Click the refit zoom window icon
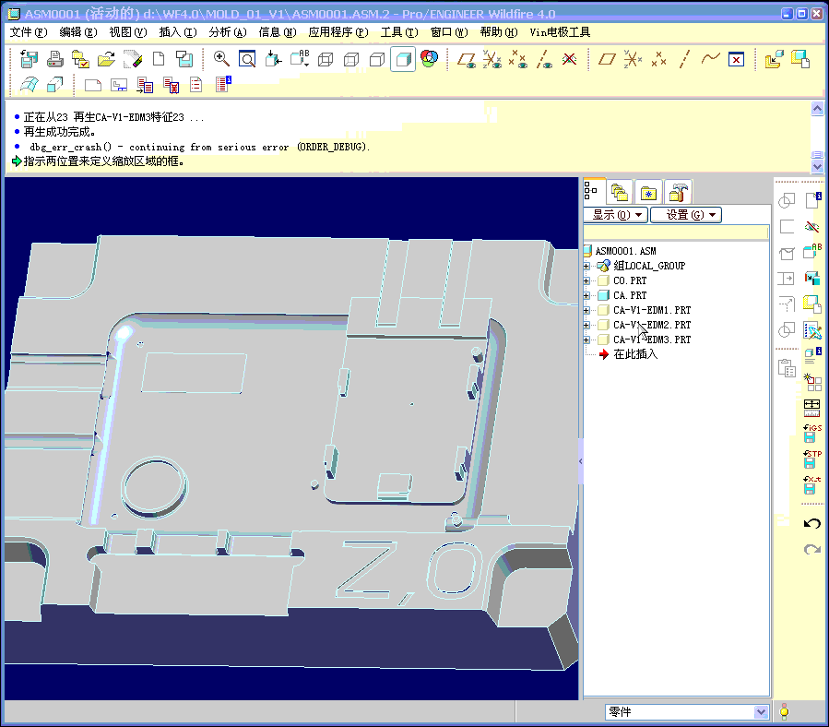Image resolution: width=829 pixels, height=727 pixels. pyautogui.click(x=247, y=59)
